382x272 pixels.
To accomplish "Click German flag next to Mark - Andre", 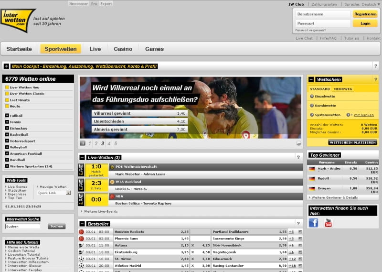I will (312, 169).
